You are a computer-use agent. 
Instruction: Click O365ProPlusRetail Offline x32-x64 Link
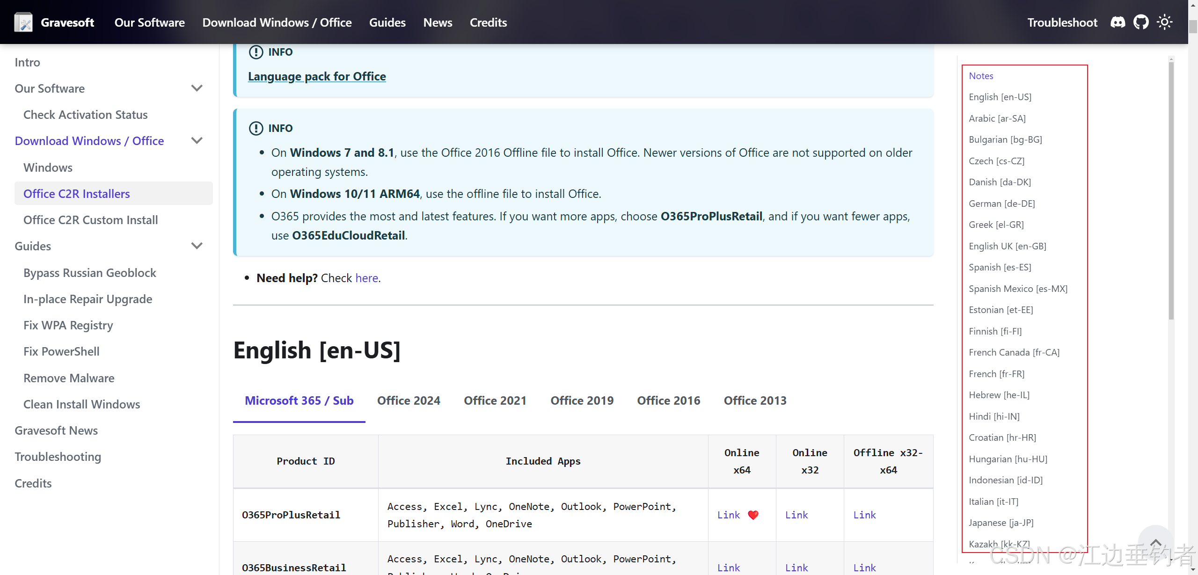coord(864,515)
